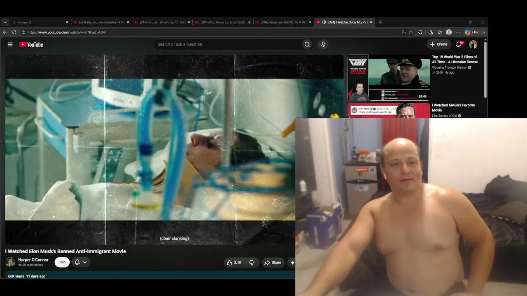Mute the tab using its speaker icon
This screenshot has width=527, height=296.
[x=324, y=22]
